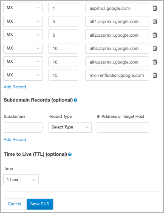The width and height of the screenshot is (164, 213).
Task: Click the IP Address or Target Host field
Action: [123, 127]
